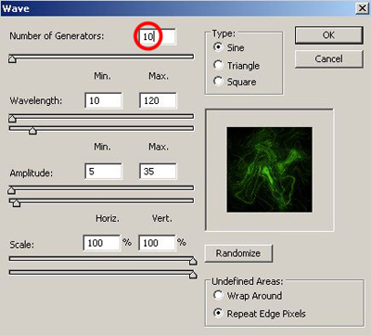Click the Amplitude Max slider handle
371x335 pixels.
(16, 203)
